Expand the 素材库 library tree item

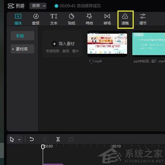(22, 49)
